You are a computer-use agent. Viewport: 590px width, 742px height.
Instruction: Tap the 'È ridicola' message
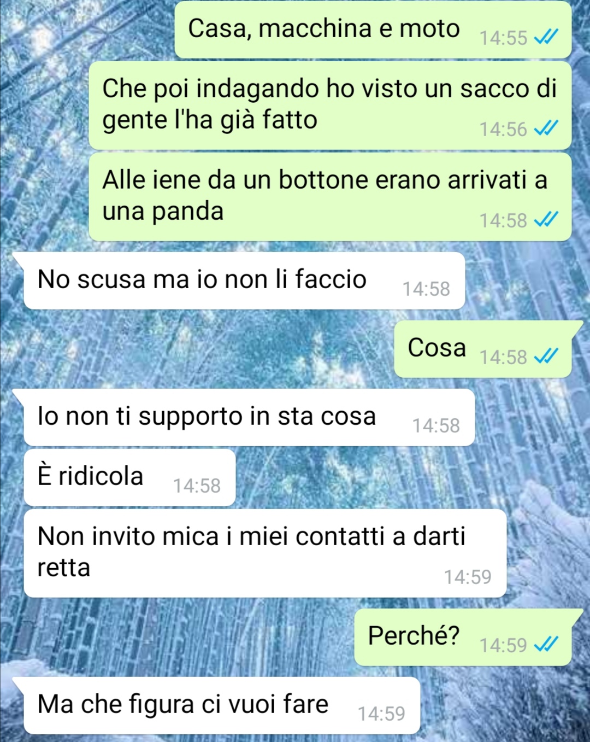coord(129,478)
